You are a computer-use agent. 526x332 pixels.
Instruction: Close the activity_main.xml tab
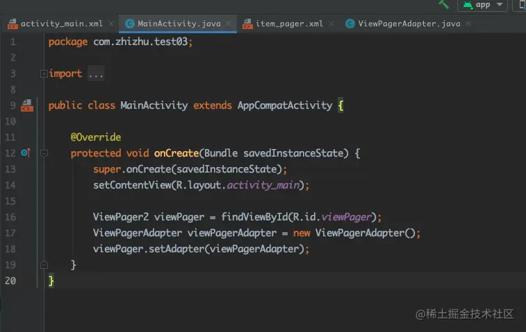111,24
